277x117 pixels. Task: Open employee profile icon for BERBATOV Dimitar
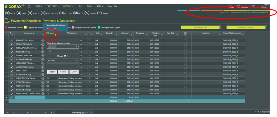pos(43,78)
